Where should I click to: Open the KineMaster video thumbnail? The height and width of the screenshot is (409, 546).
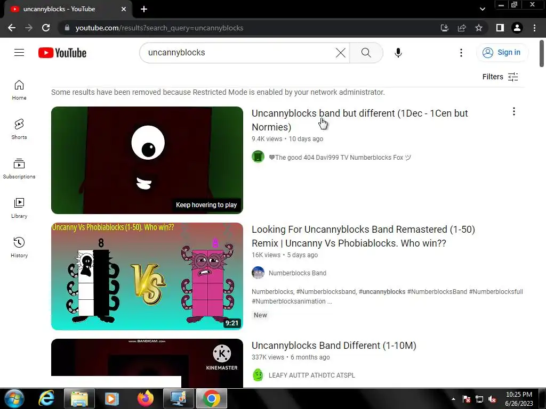(147, 363)
